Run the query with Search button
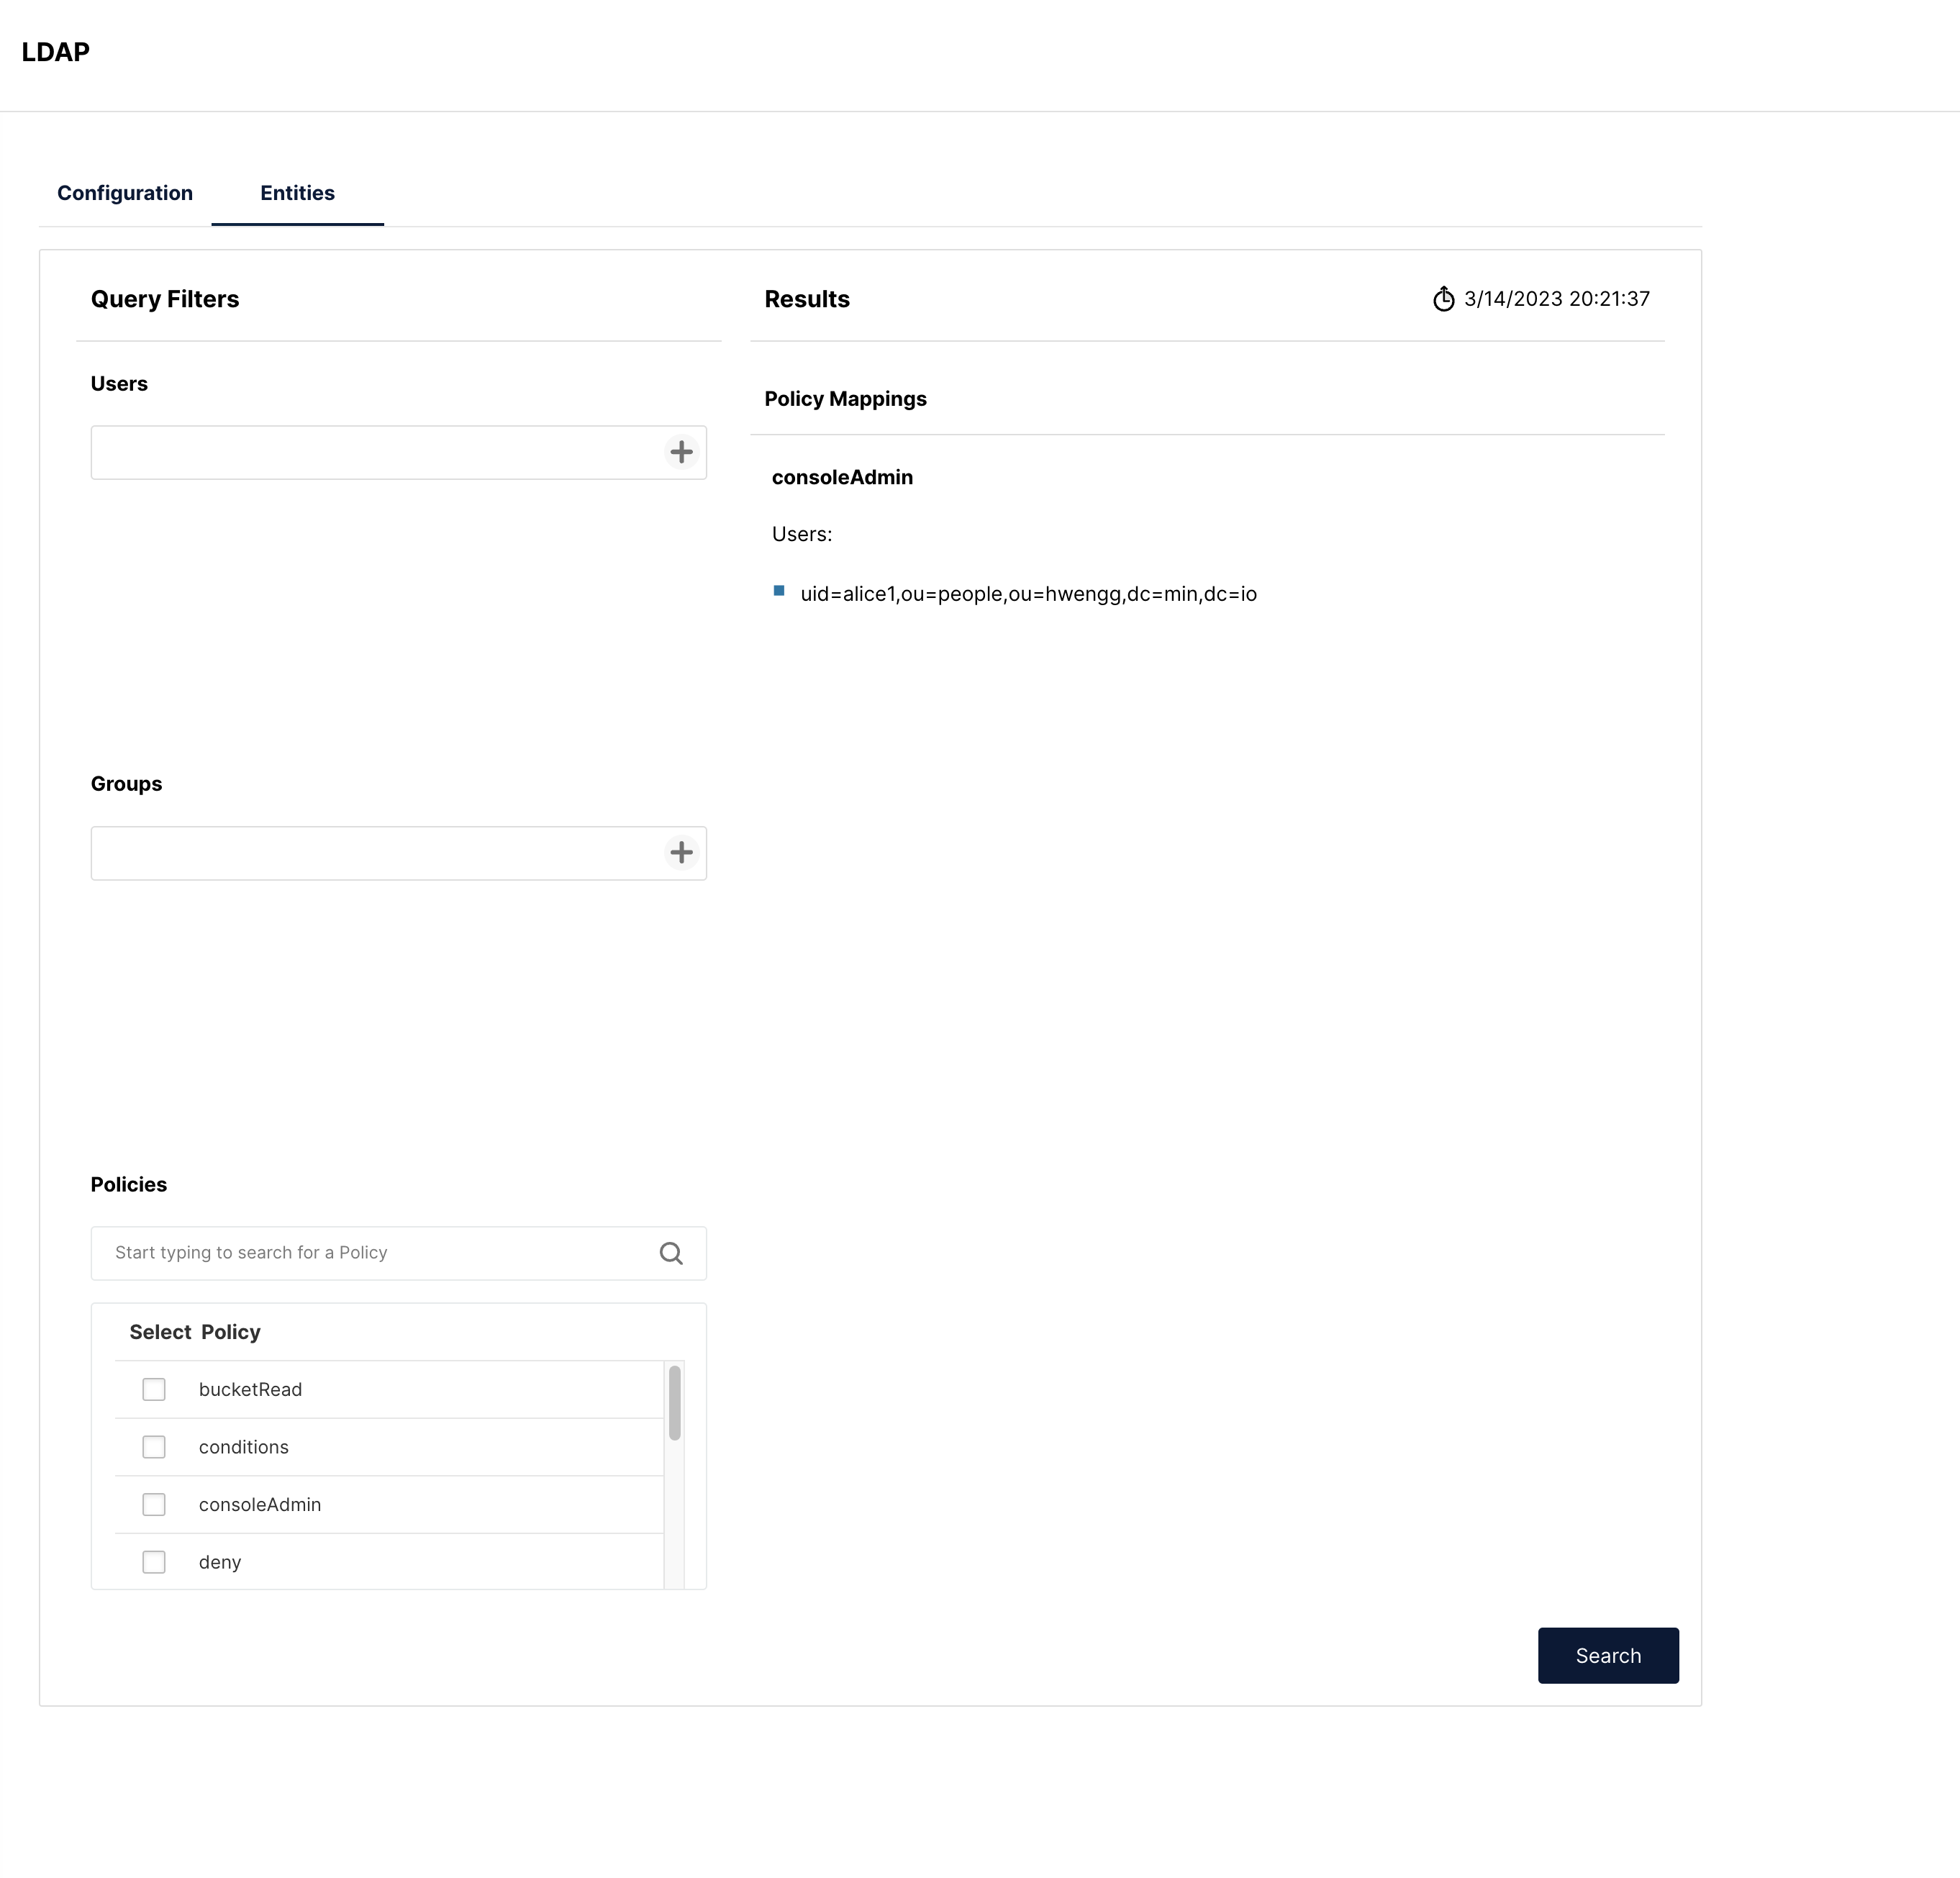 1608,1656
